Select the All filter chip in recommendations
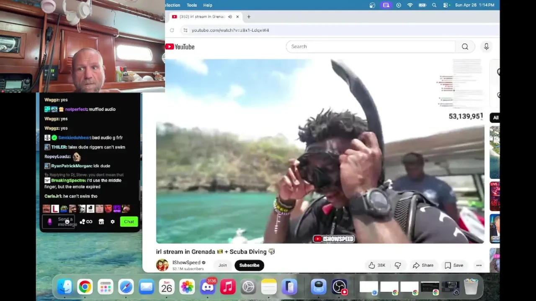This screenshot has width=536, height=301. (x=495, y=118)
